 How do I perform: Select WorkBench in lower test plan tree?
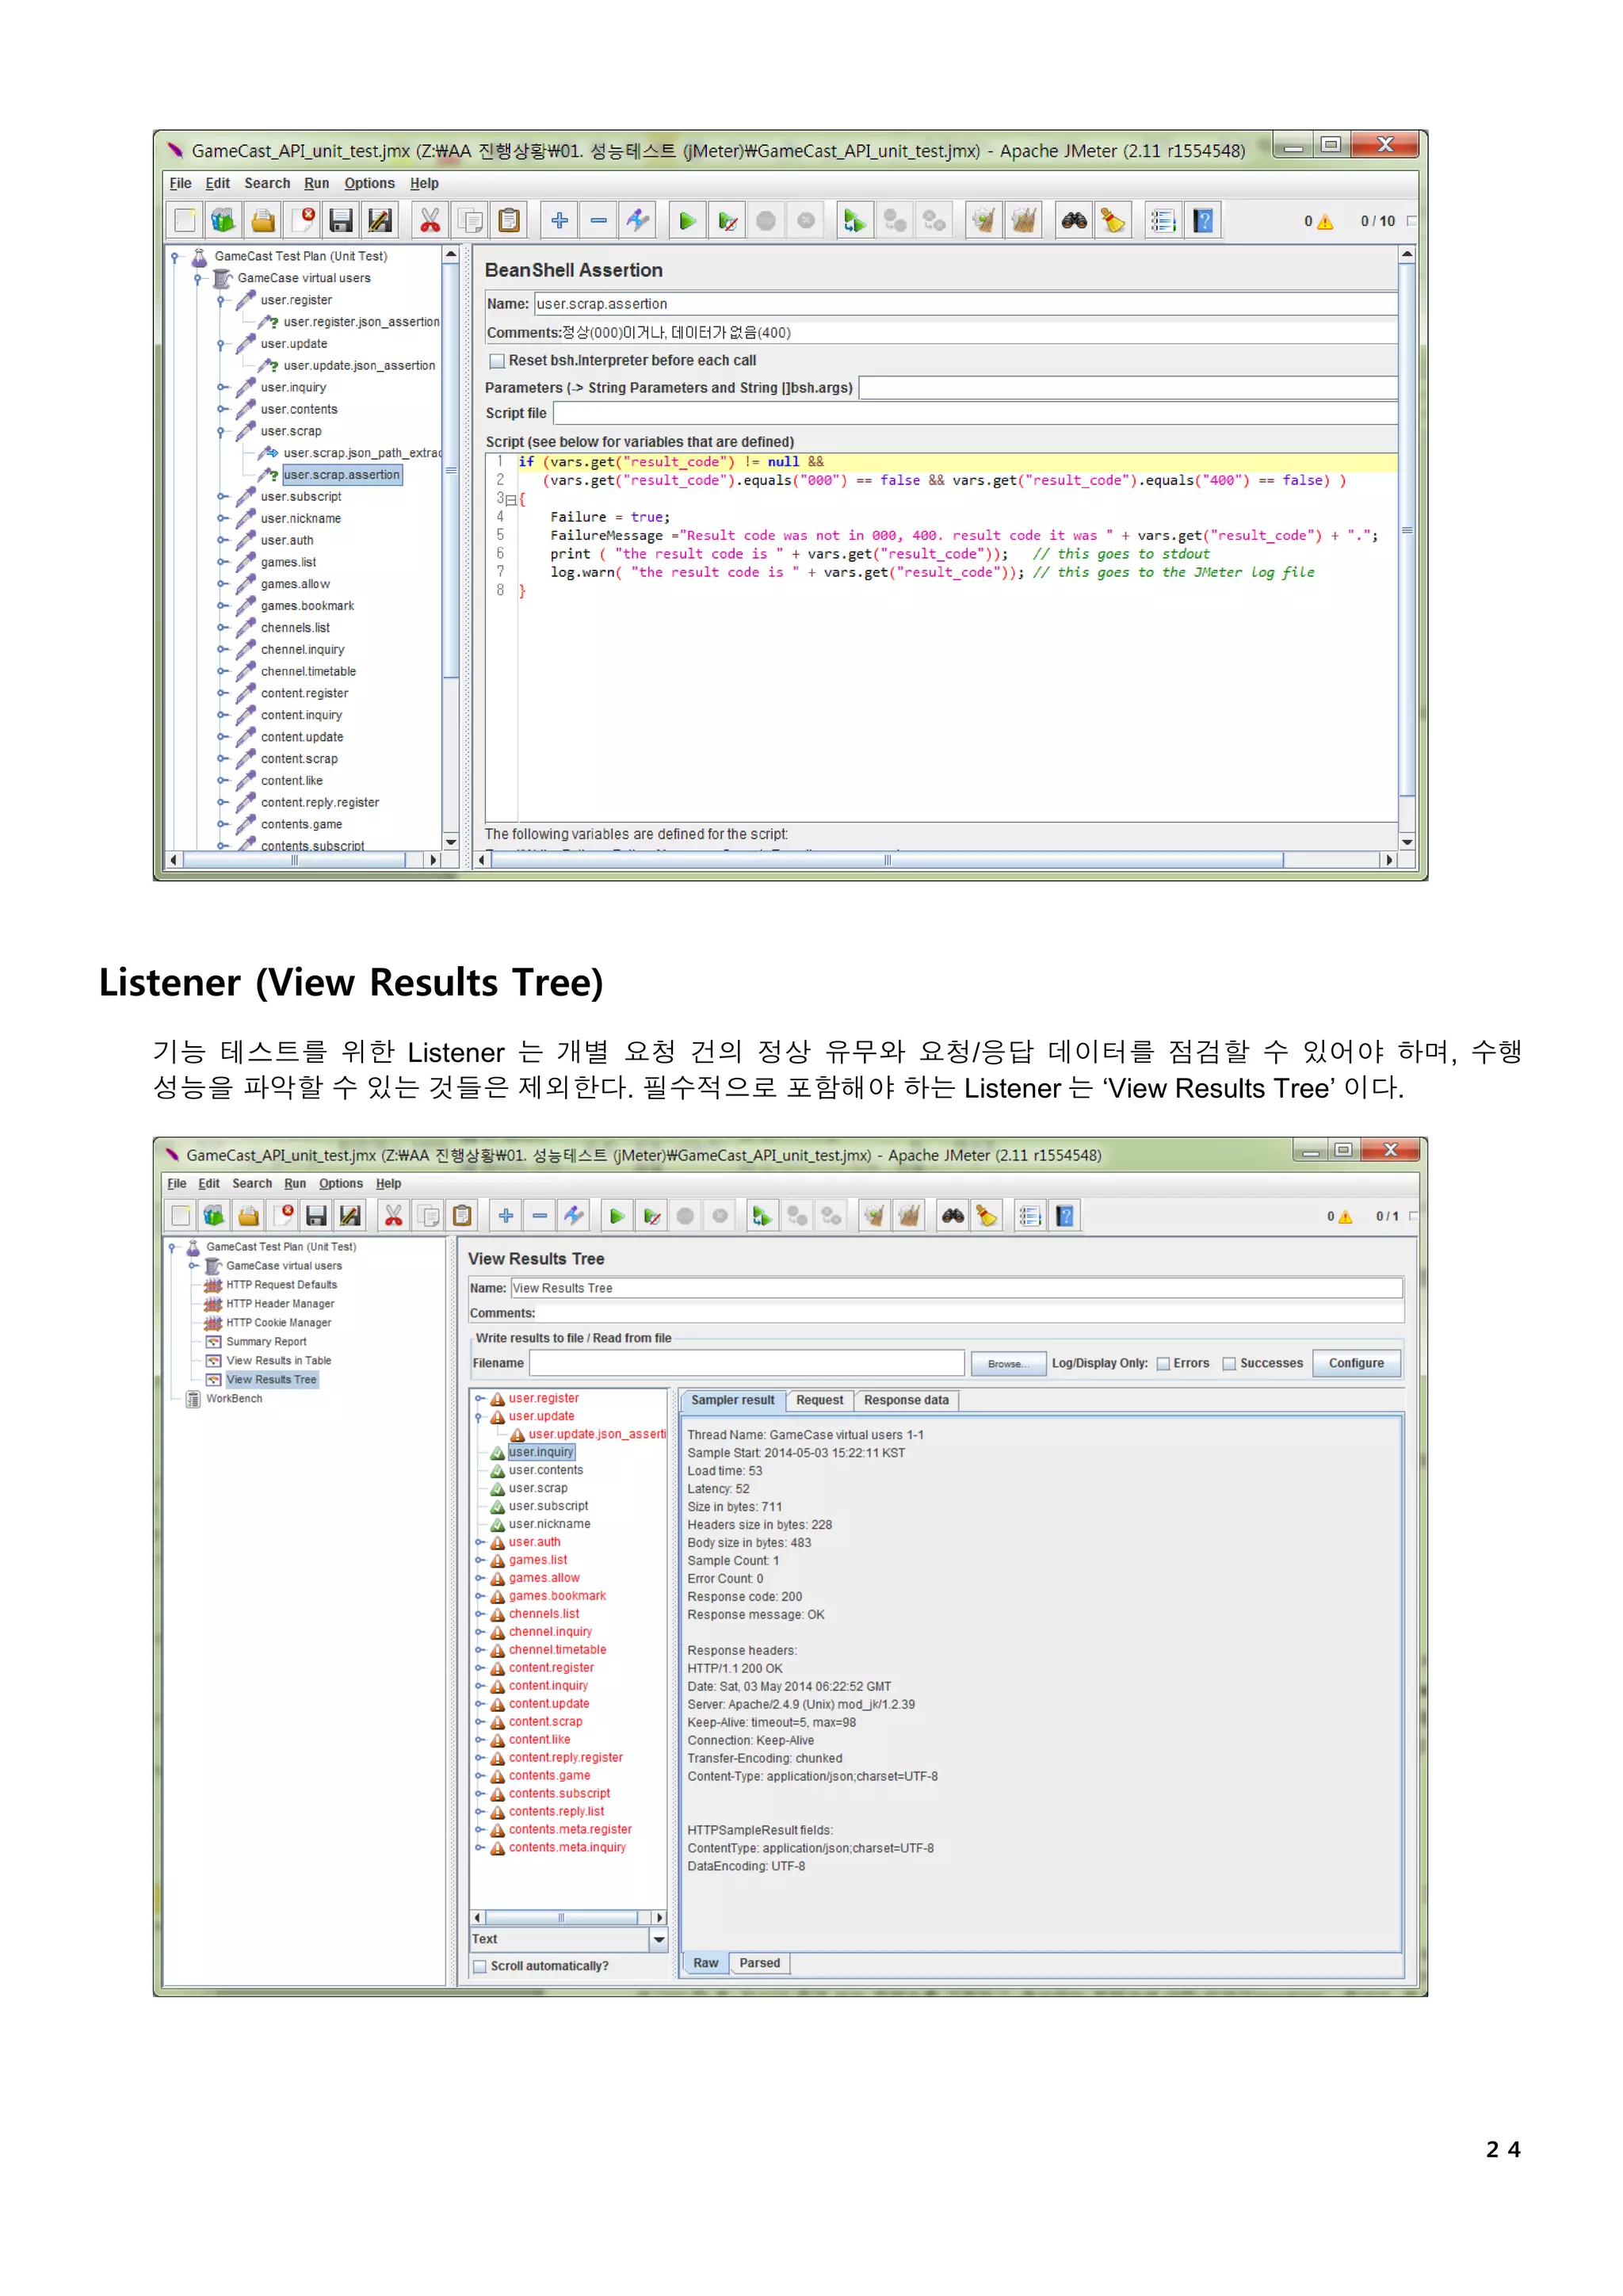[x=234, y=1399]
